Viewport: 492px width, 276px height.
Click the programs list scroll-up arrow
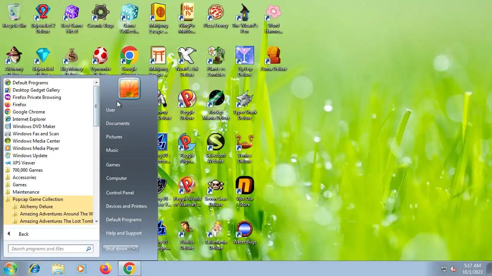(96, 82)
